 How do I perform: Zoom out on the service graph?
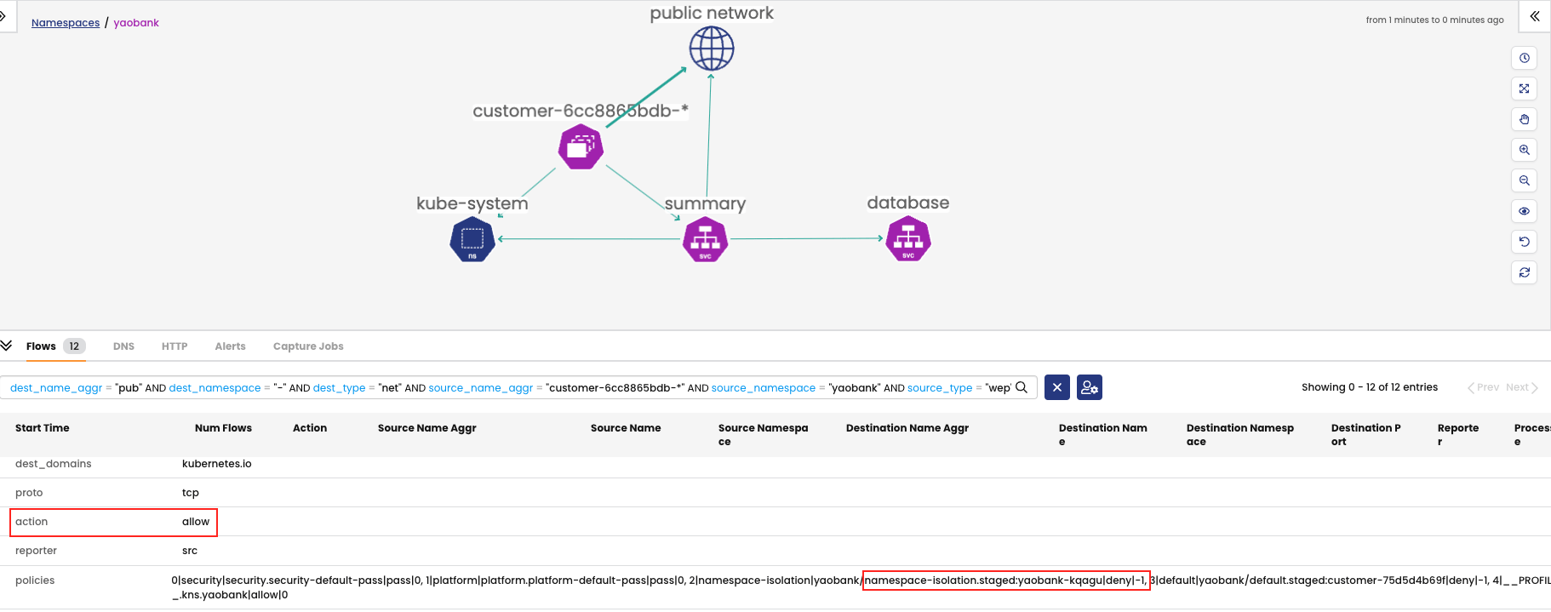(1524, 180)
